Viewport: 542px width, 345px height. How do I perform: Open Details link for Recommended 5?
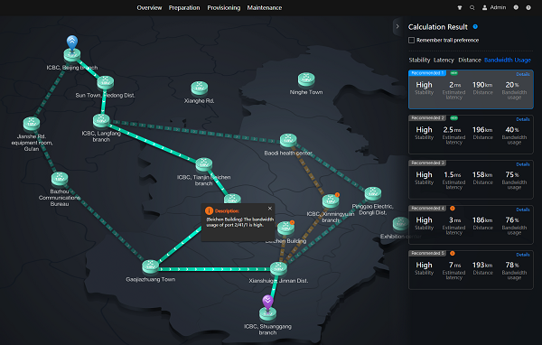click(x=523, y=255)
